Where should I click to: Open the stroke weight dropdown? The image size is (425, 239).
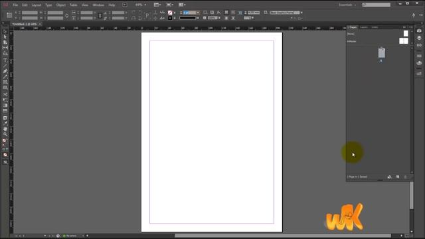pos(198,13)
